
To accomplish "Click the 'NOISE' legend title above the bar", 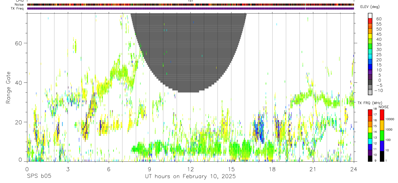I will (x=383, y=107).
